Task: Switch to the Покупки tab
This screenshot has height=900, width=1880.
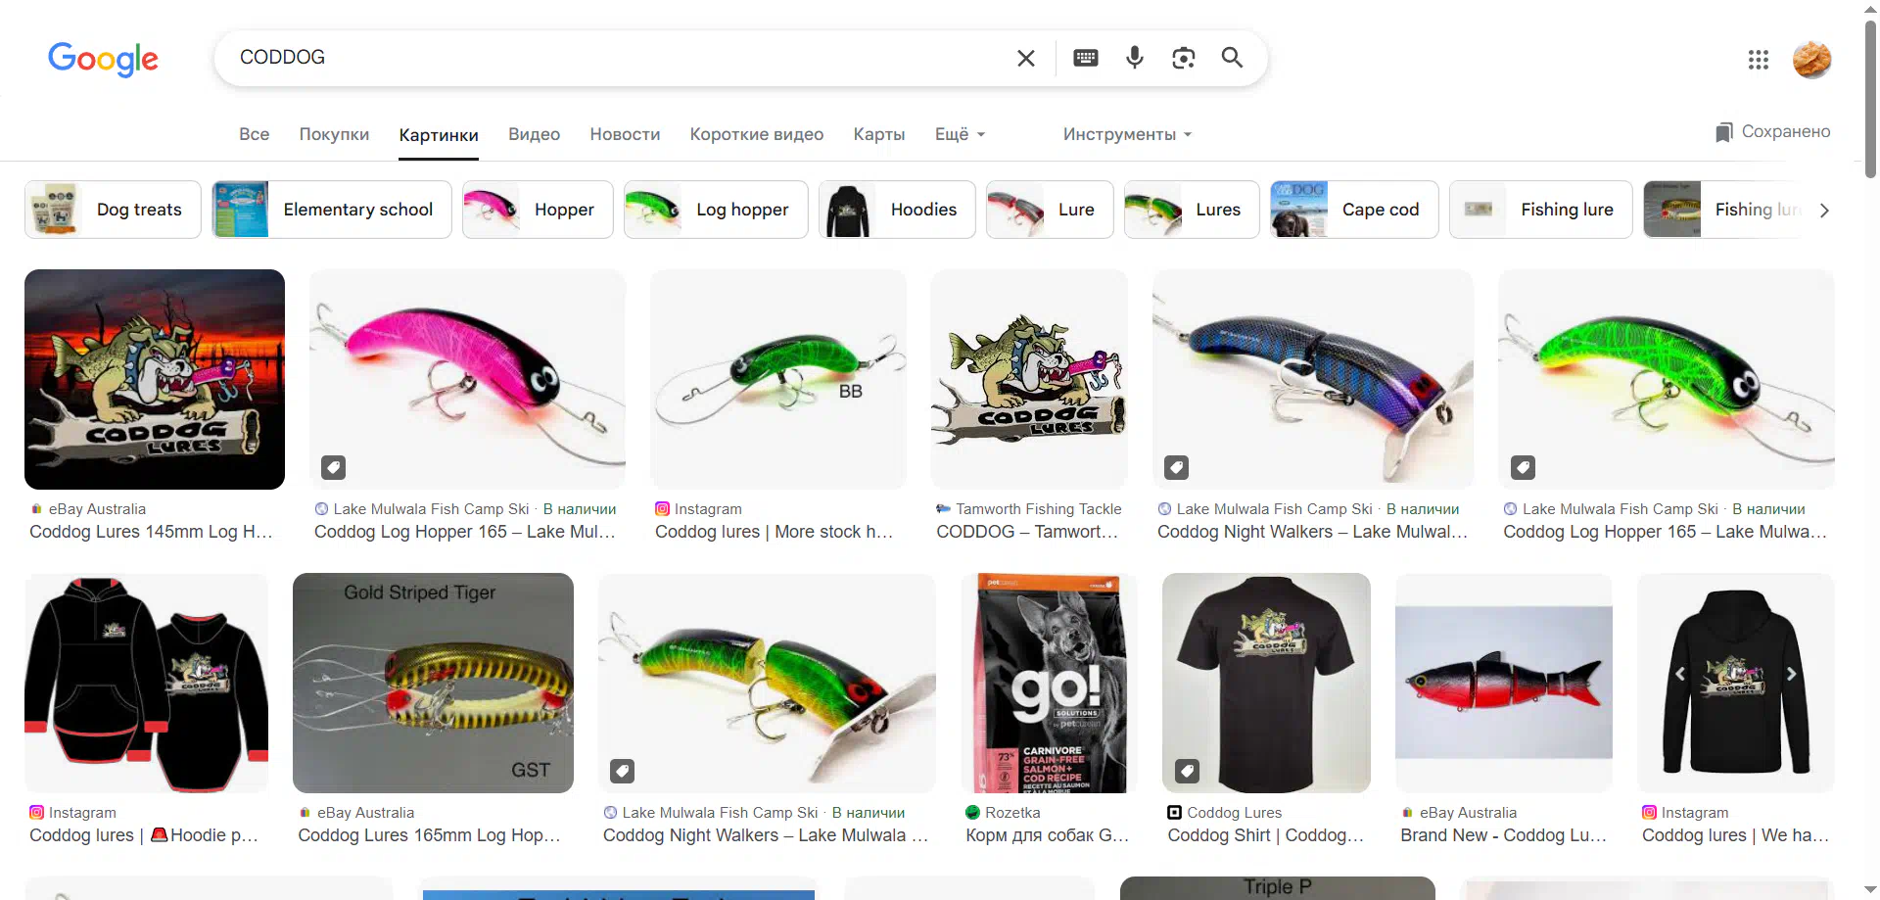Action: 334,134
